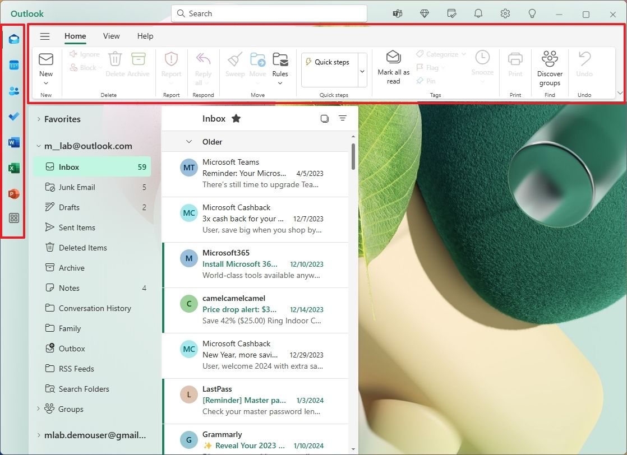Open the Help tab
Screen dimensions: 627x455
[x=145, y=35]
